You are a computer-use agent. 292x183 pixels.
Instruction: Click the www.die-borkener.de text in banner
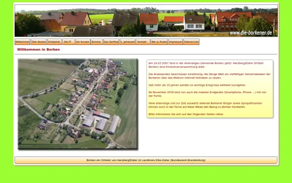(251, 33)
